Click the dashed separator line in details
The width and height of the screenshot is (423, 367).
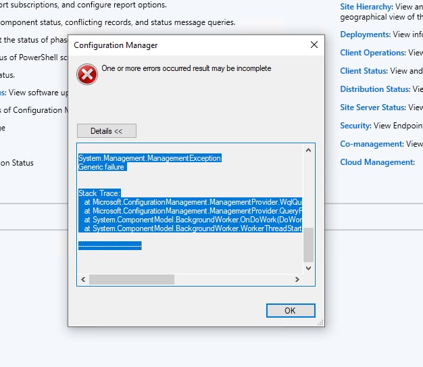coord(109,245)
